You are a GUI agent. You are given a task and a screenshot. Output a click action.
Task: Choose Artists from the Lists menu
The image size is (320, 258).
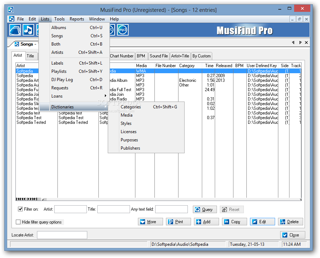point(74,52)
